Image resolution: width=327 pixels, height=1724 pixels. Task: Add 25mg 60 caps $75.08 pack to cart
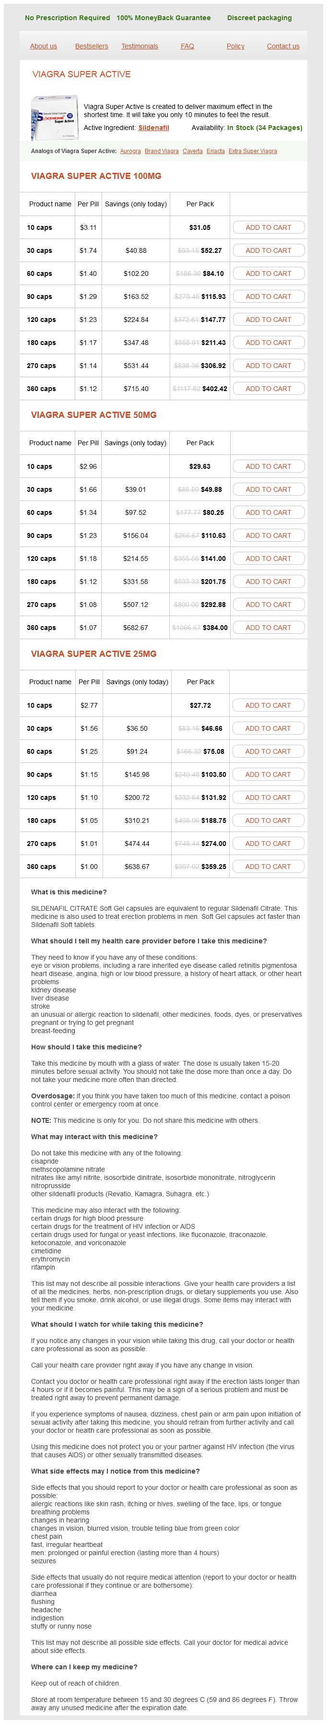(268, 751)
